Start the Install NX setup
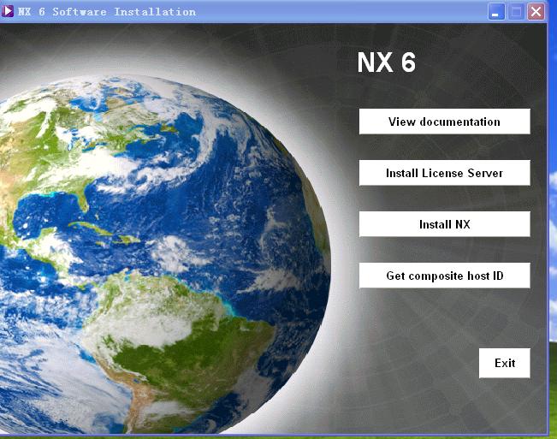The height and width of the screenshot is (439, 557). coord(444,224)
